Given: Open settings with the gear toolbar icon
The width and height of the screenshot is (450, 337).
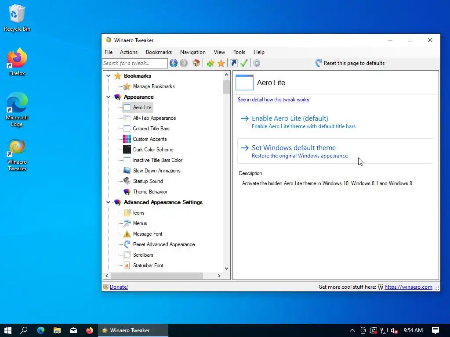Looking at the screenshot, I should tap(257, 63).
